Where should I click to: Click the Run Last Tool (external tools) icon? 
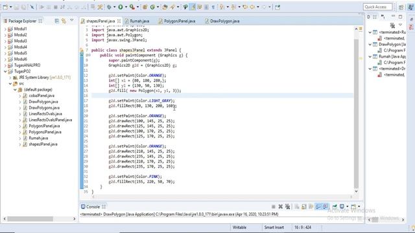click(132, 7)
